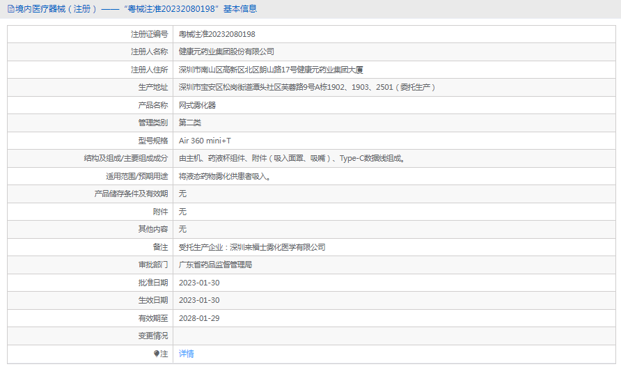Screen dimensions: 621x369
Task: Select the header title 境内医疗器械（注册）基本信息
Action: point(136,9)
